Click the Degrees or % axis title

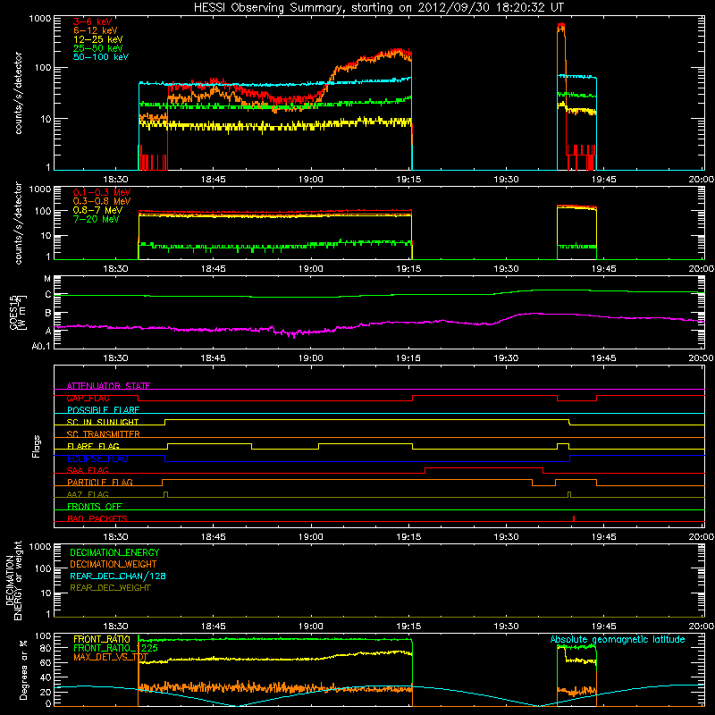click(23, 669)
